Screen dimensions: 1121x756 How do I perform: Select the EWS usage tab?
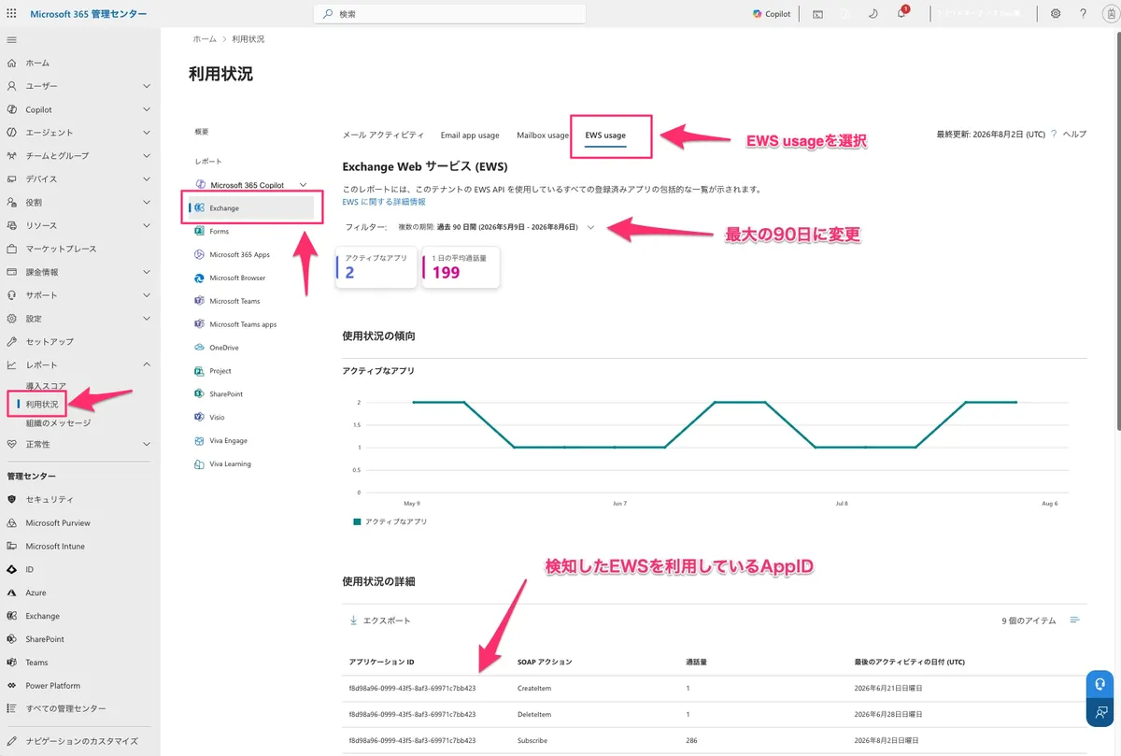pos(605,136)
